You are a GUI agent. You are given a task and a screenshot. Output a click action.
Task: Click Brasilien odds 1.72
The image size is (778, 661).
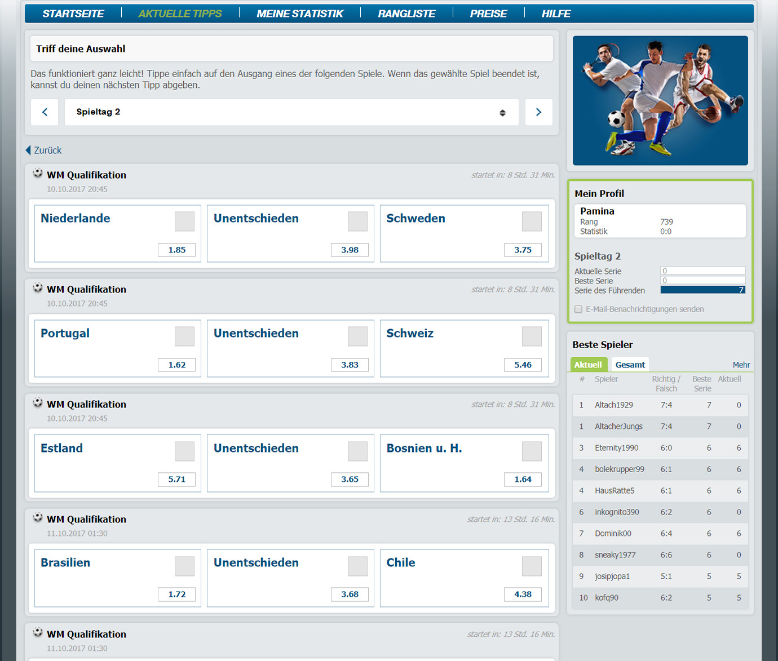177,595
